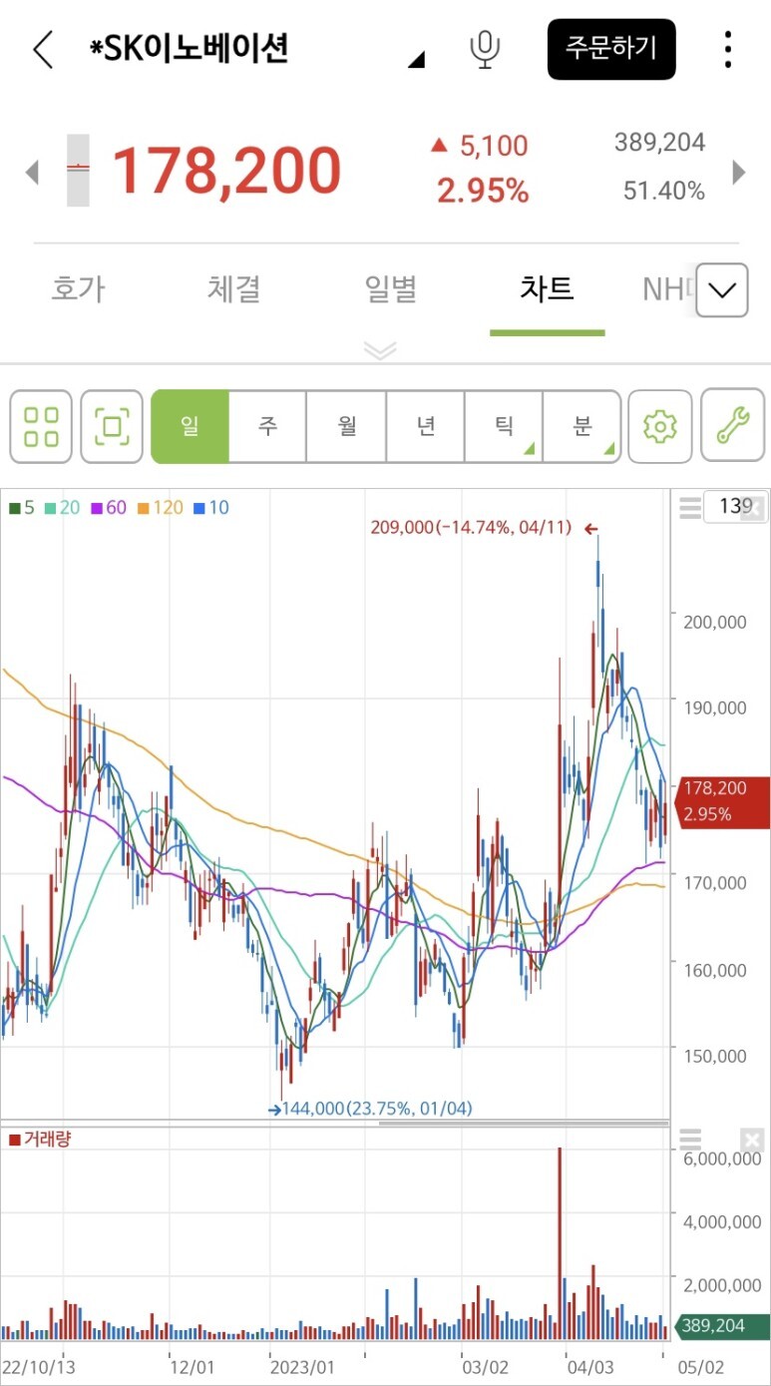Image resolution: width=771 pixels, height=1386 pixels.
Task: Go back with the left arrow
Action: [x=42, y=49]
